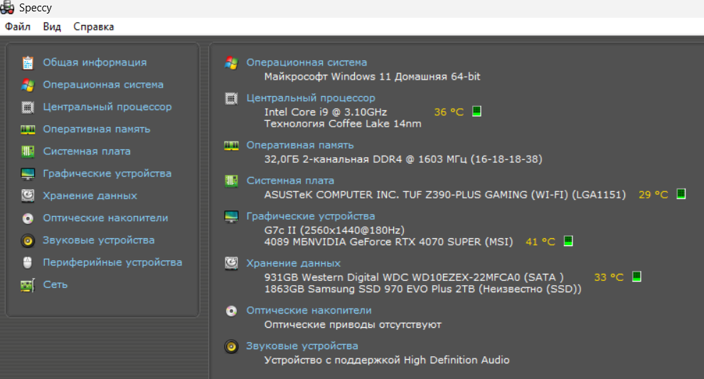Click the Samsung SSD 970 EVO Plus line

pos(422,289)
